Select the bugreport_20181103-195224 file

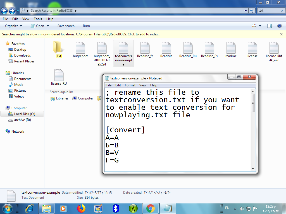pyautogui.click(x=102, y=53)
